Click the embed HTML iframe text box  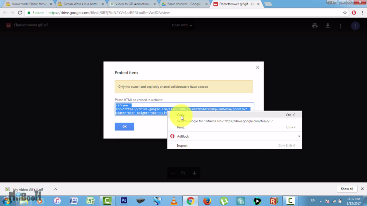[x=184, y=109]
